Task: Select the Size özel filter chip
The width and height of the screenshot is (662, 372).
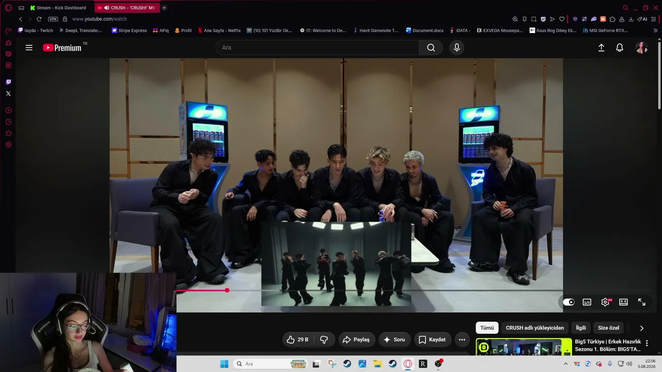Action: pos(608,328)
